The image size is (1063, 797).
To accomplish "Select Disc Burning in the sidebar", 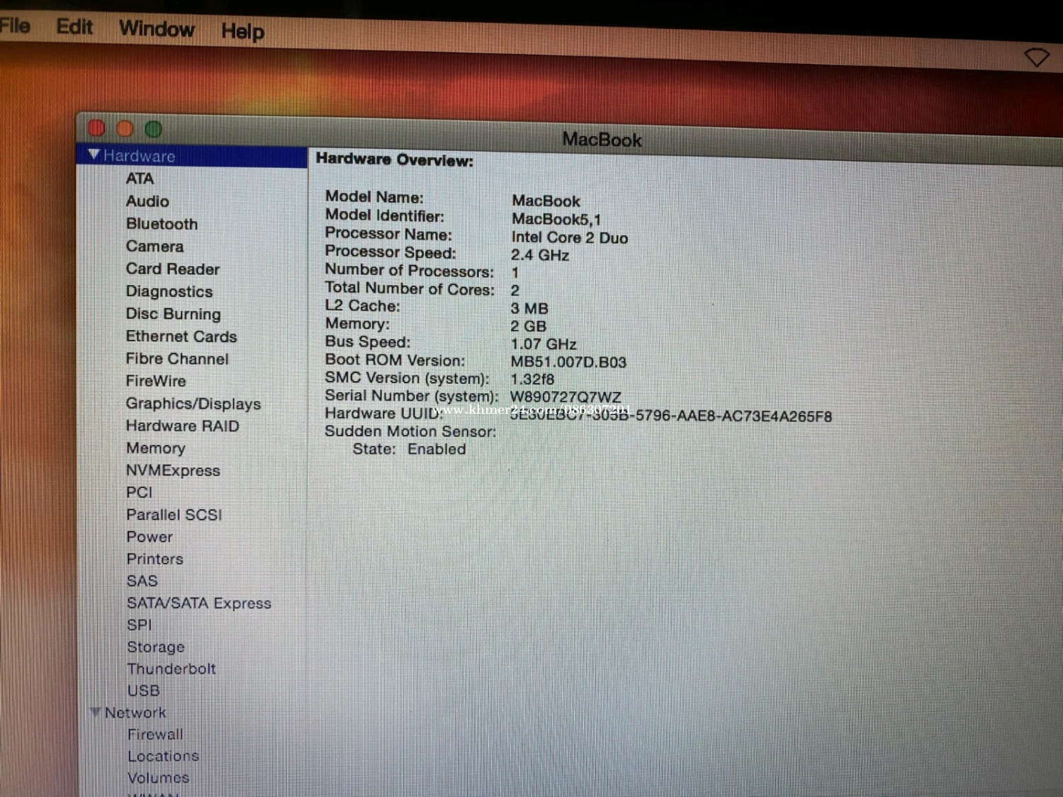I will click(x=174, y=314).
